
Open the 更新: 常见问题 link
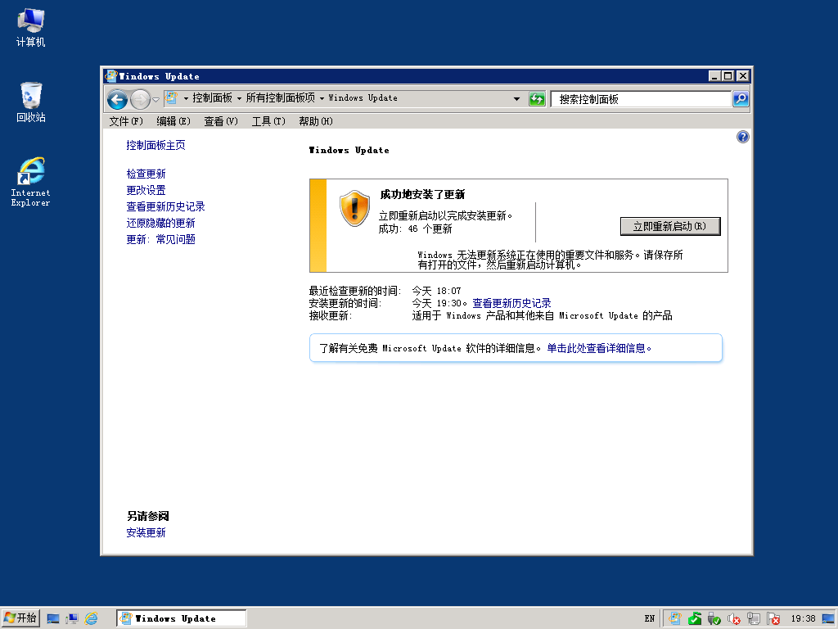tap(160, 239)
